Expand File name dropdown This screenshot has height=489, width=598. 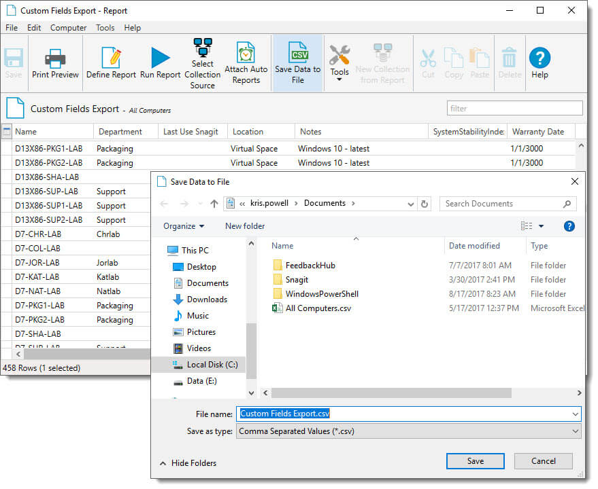coord(575,414)
